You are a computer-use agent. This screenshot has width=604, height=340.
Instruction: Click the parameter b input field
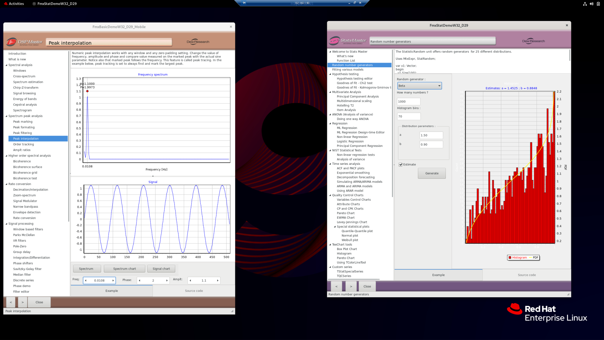click(431, 144)
